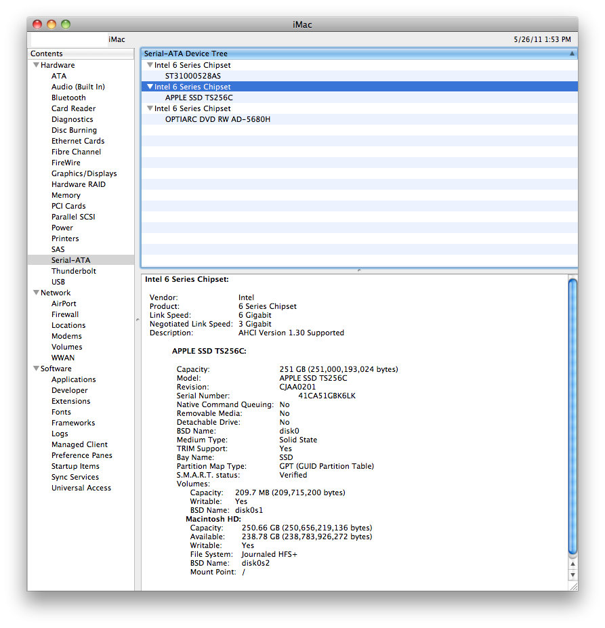
Task: Click serial number 41CA51GBK6LK text
Action: tap(327, 396)
